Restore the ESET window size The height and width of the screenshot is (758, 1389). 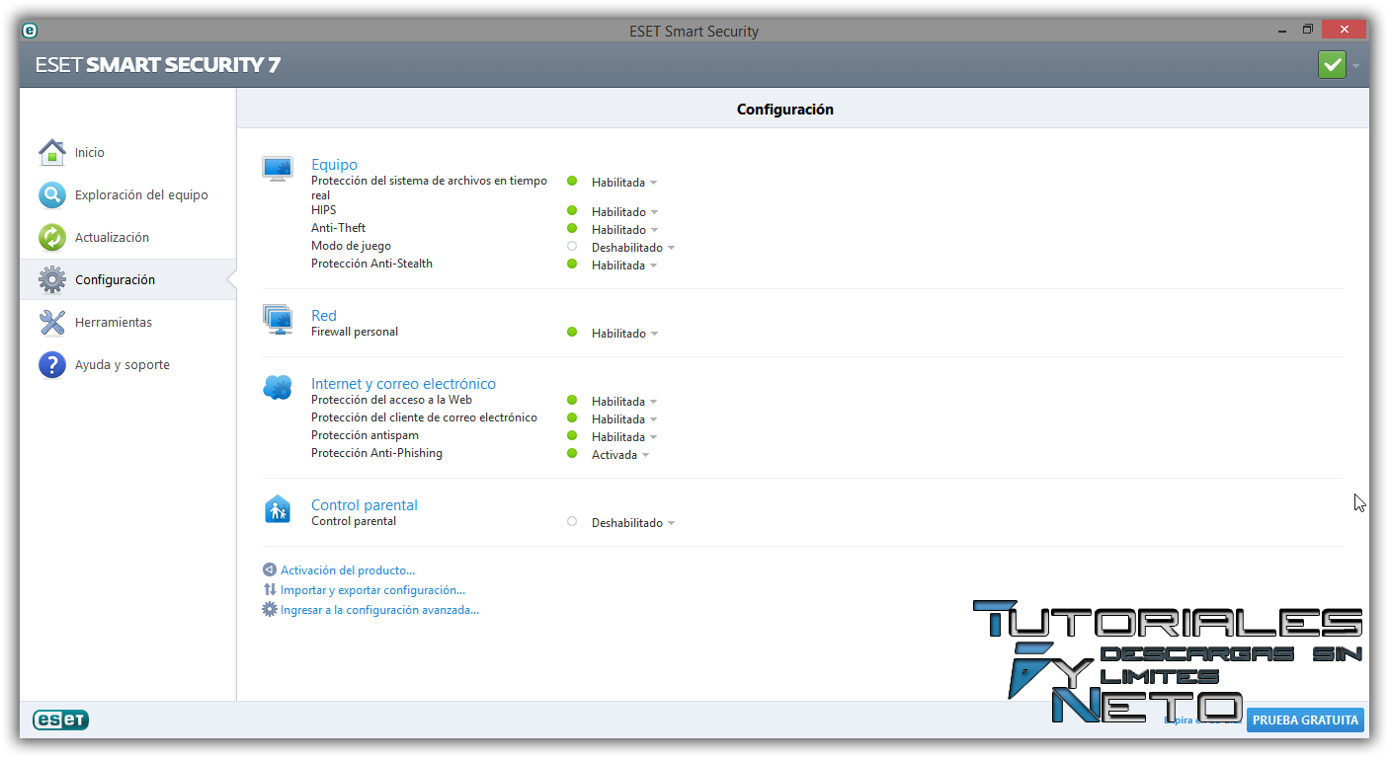(1307, 31)
